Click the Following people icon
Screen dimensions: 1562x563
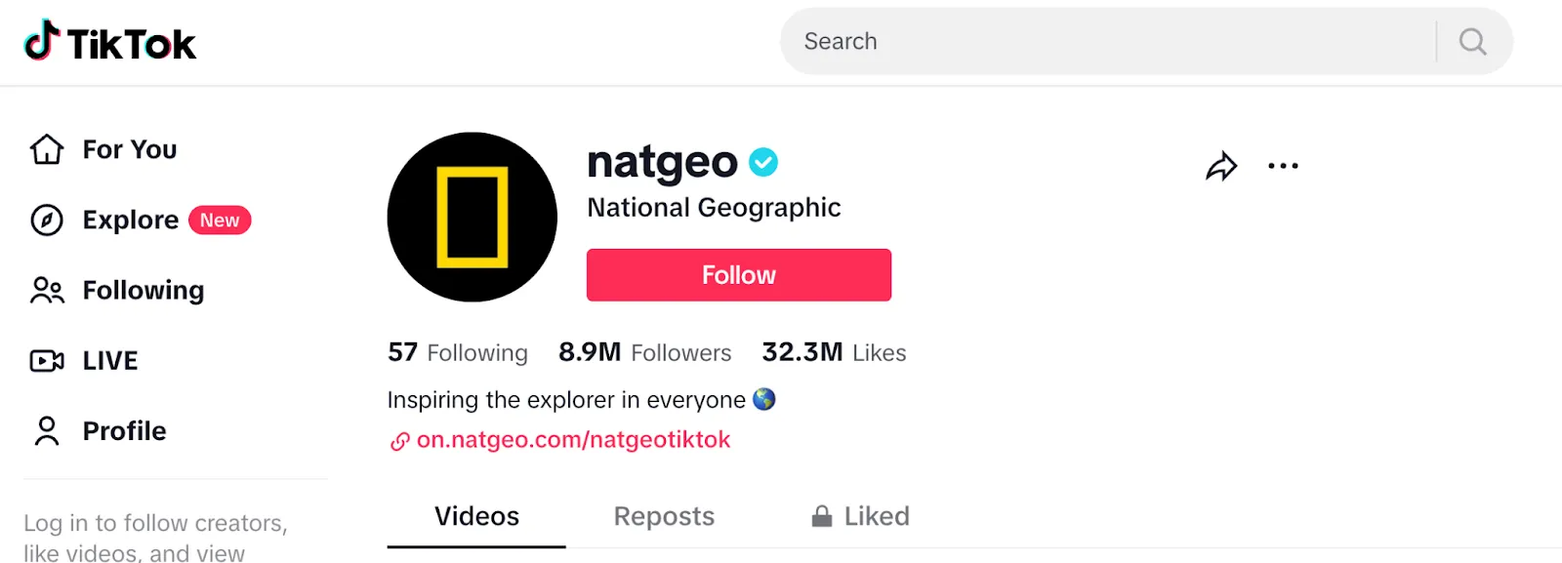pos(47,291)
